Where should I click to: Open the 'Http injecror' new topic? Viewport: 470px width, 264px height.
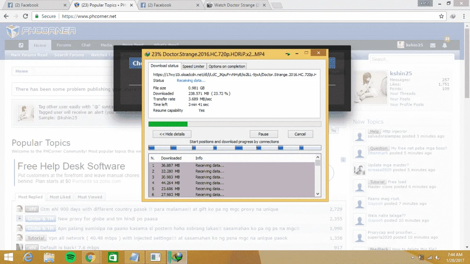click(395, 131)
